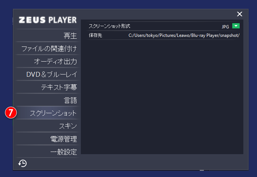Click the restore defaults clock icon
This screenshot has height=177, width=257.
pos(23,163)
